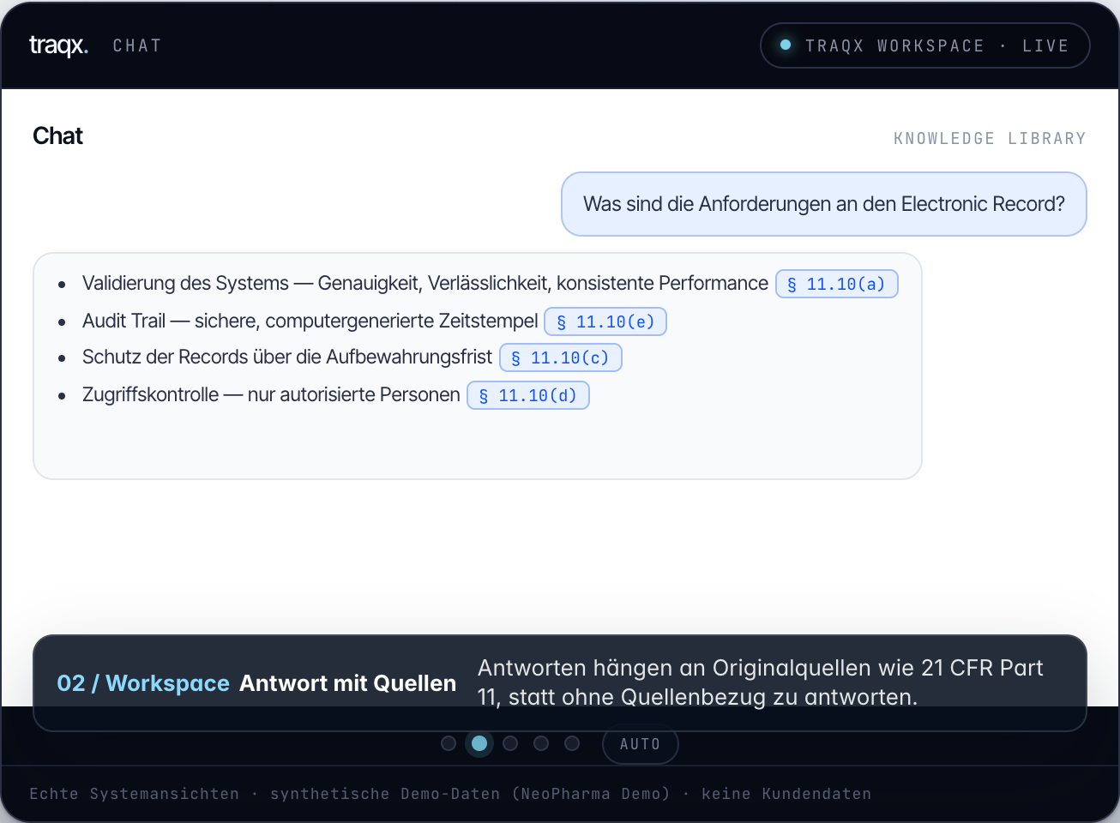Click the Chat page heading
Screen dimensions: 1120x823
(57, 135)
